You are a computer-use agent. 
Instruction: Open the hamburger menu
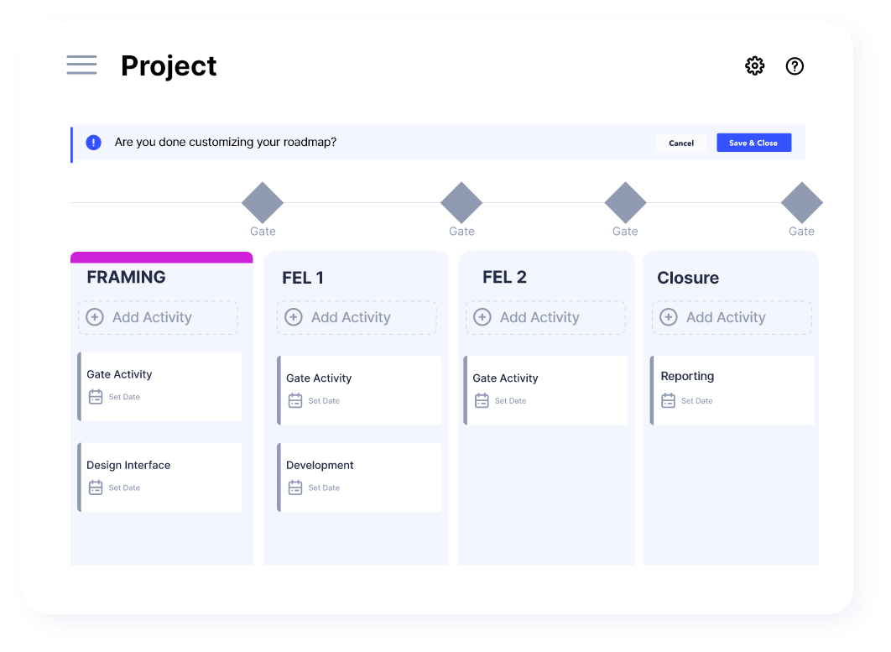point(81,65)
